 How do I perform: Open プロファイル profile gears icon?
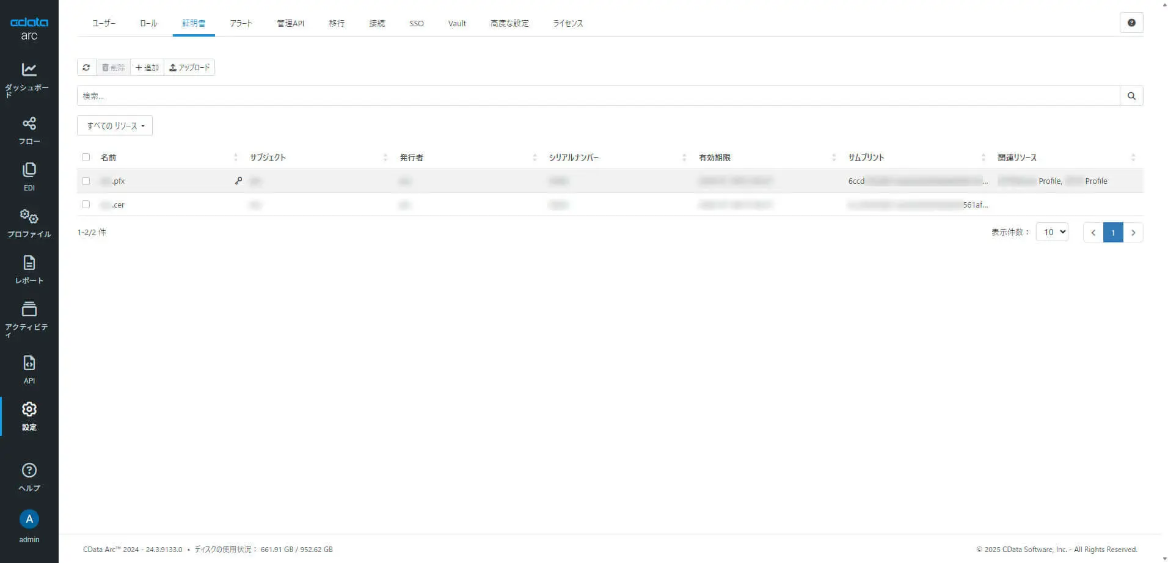click(29, 216)
